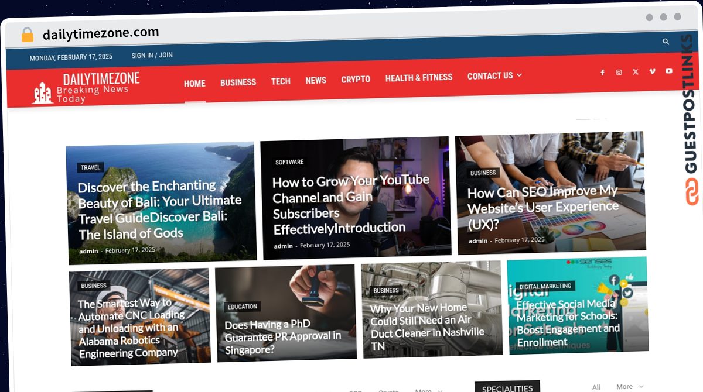Viewport: 703px width, 392px height.
Task: Open the Air Duct Cleaner in Nashville article
Action: point(428,326)
